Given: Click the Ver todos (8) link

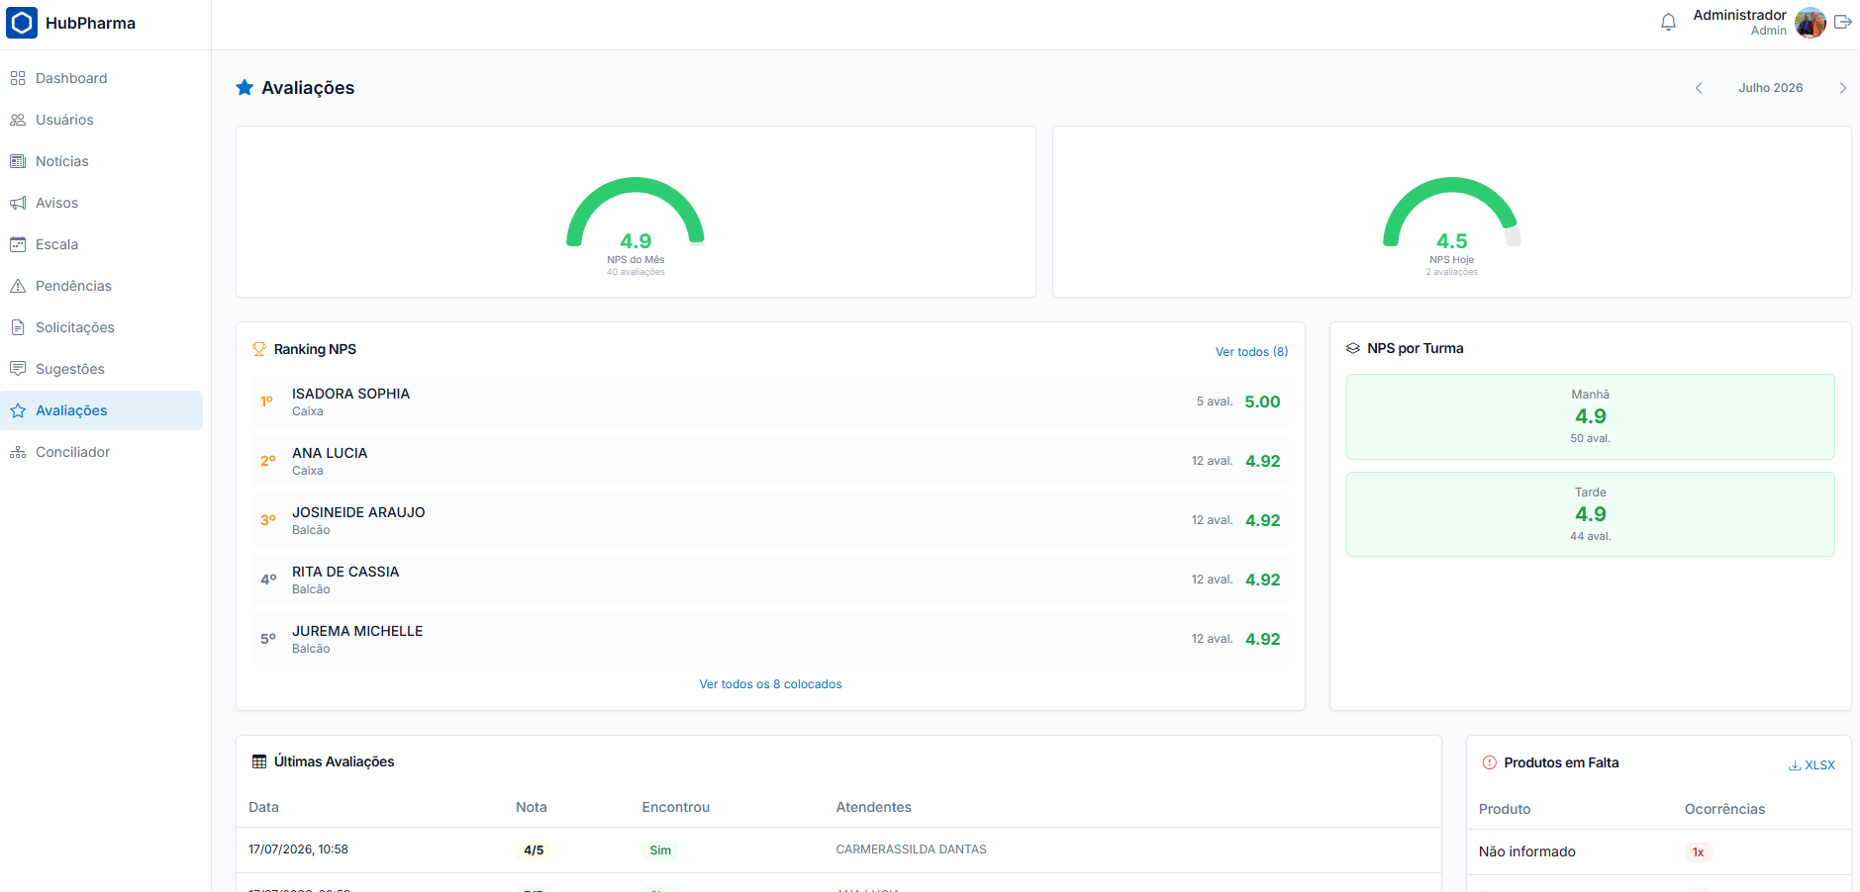Looking at the screenshot, I should click(1251, 352).
